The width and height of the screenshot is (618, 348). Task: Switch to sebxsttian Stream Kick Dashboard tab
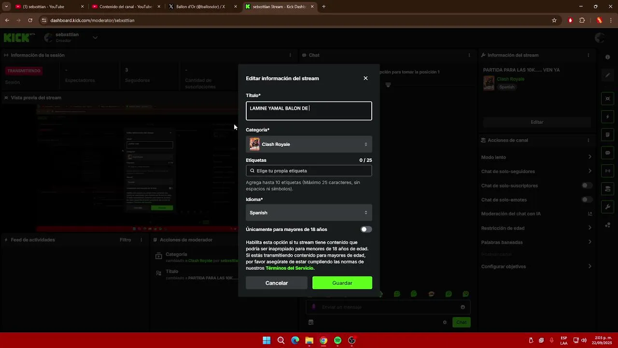pos(279,7)
